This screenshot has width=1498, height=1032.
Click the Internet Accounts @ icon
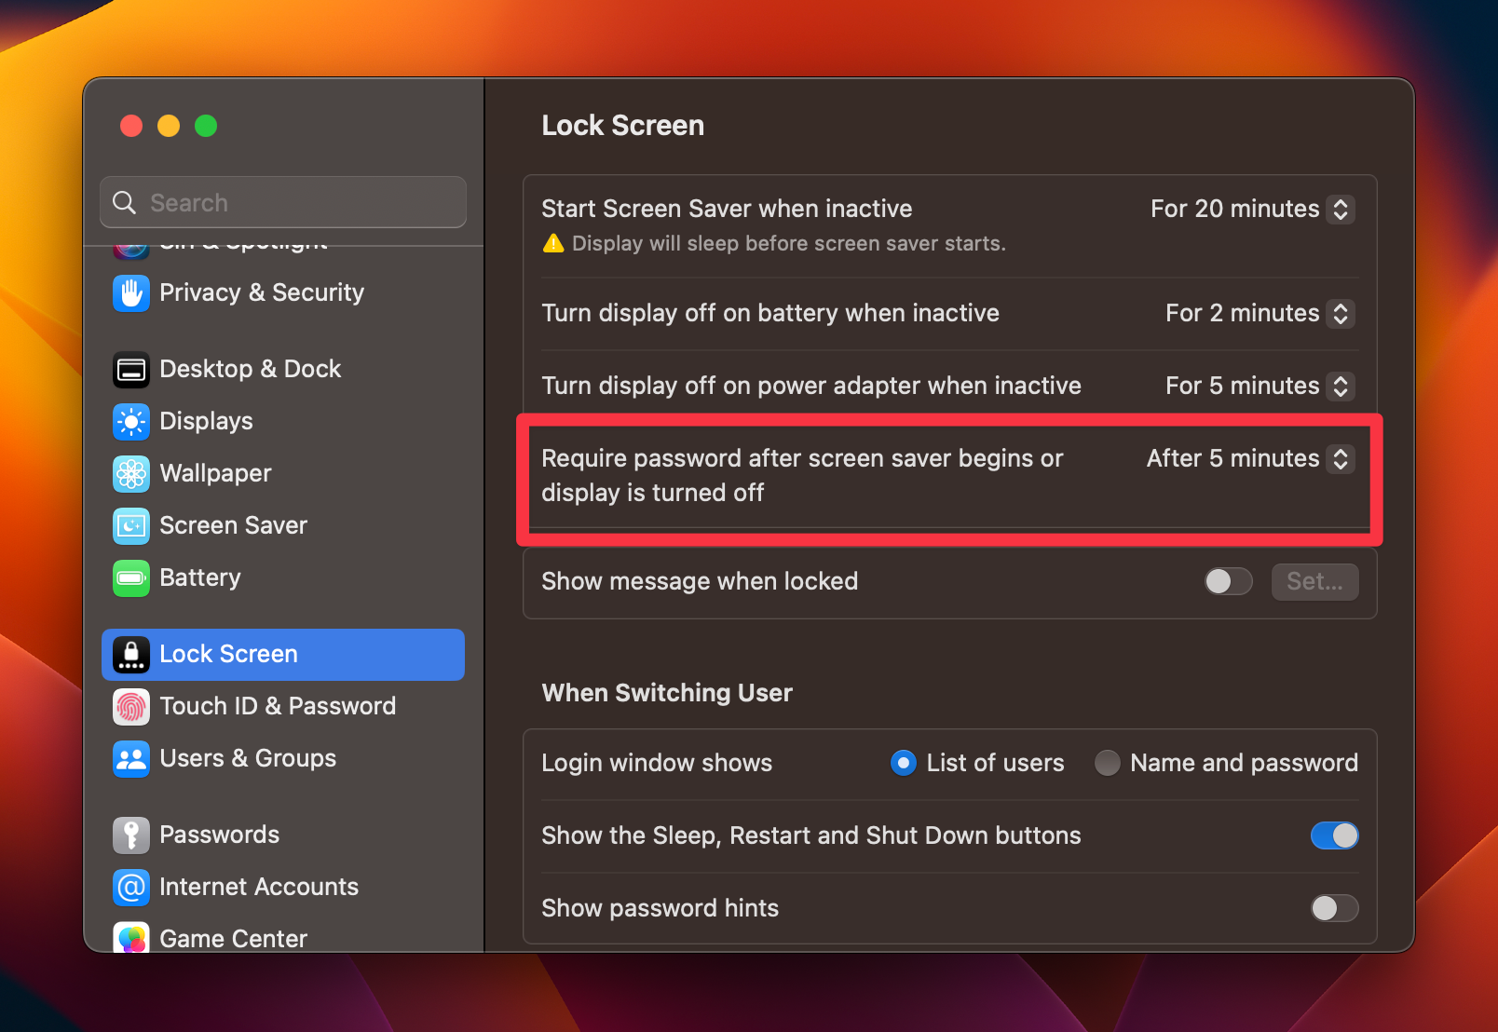(x=131, y=887)
